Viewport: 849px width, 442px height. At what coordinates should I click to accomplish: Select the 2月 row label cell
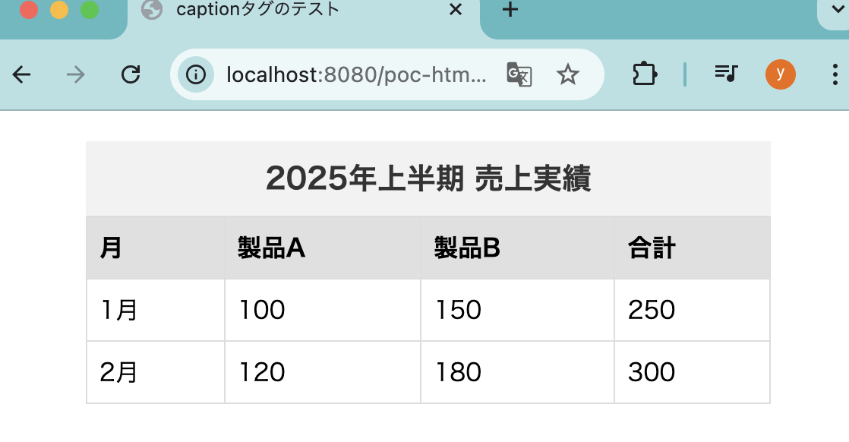click(x=156, y=372)
